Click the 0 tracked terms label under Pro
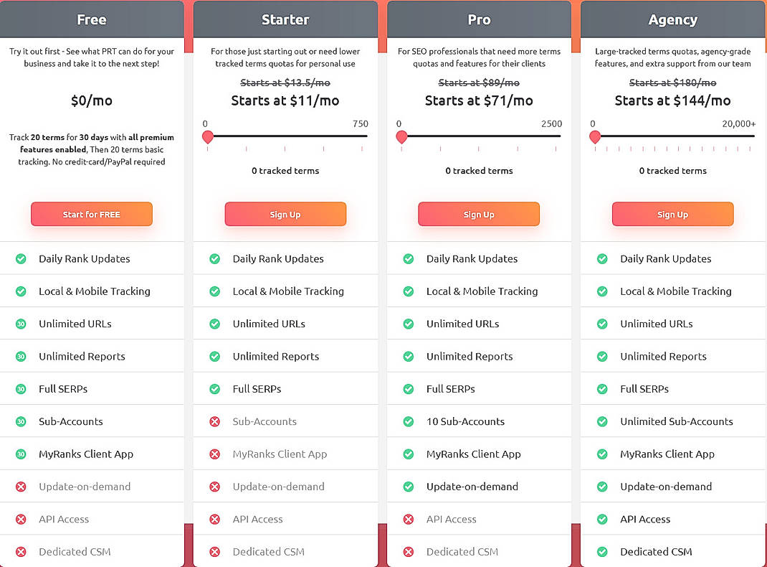 click(x=479, y=171)
